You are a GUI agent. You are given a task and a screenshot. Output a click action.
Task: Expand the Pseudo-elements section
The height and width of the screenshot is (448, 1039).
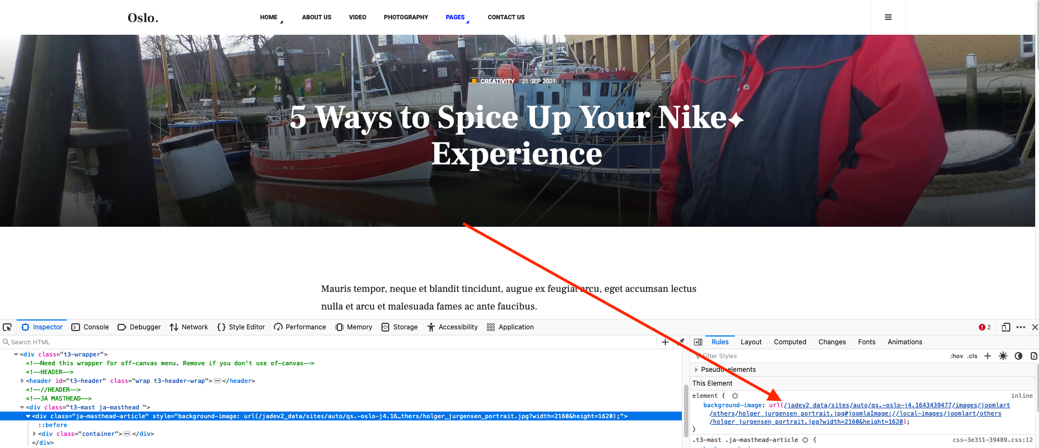[696, 370]
